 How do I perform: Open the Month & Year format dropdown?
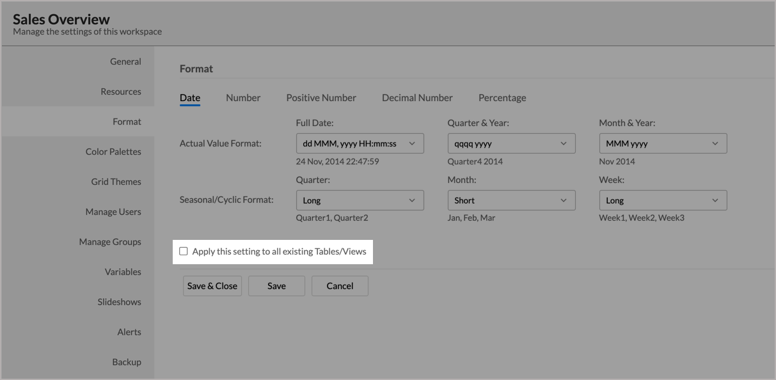point(663,143)
